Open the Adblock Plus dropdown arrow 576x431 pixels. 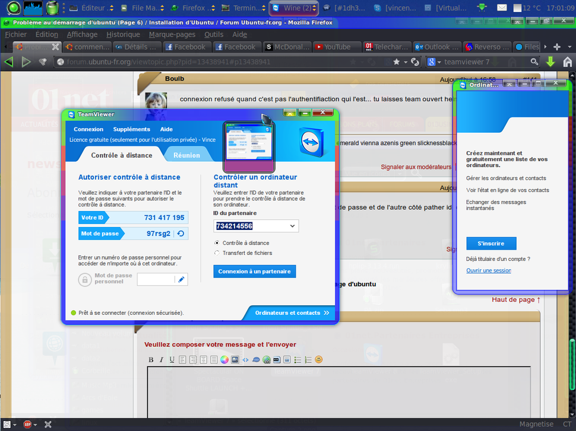coord(35,424)
